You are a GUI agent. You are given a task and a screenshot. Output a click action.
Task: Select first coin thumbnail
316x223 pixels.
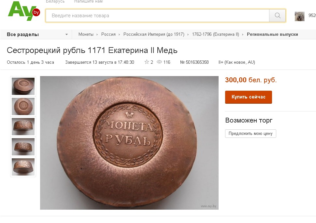tap(23, 86)
